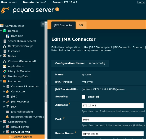Click the Configurations icon
Viewport: 146px width, 139px height.
tap(5, 122)
